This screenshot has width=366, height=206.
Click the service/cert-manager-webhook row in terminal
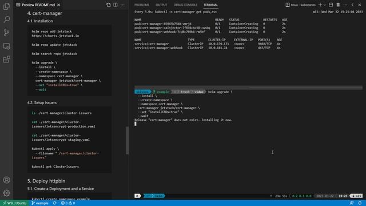tap(208, 48)
